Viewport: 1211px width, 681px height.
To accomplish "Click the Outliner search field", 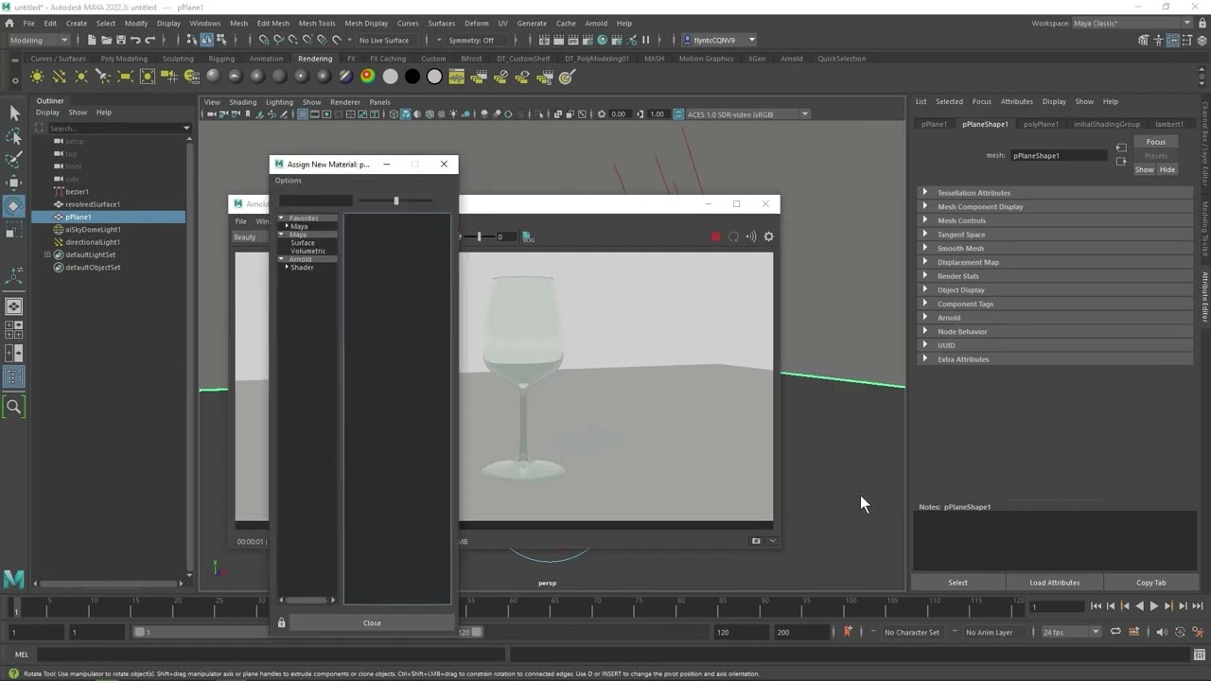I will (x=114, y=128).
